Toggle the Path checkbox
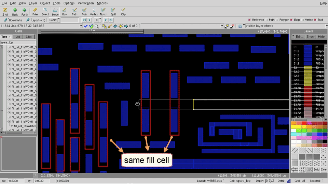Image resolution: width=328 pixels, height=184 pixels. click(266, 20)
